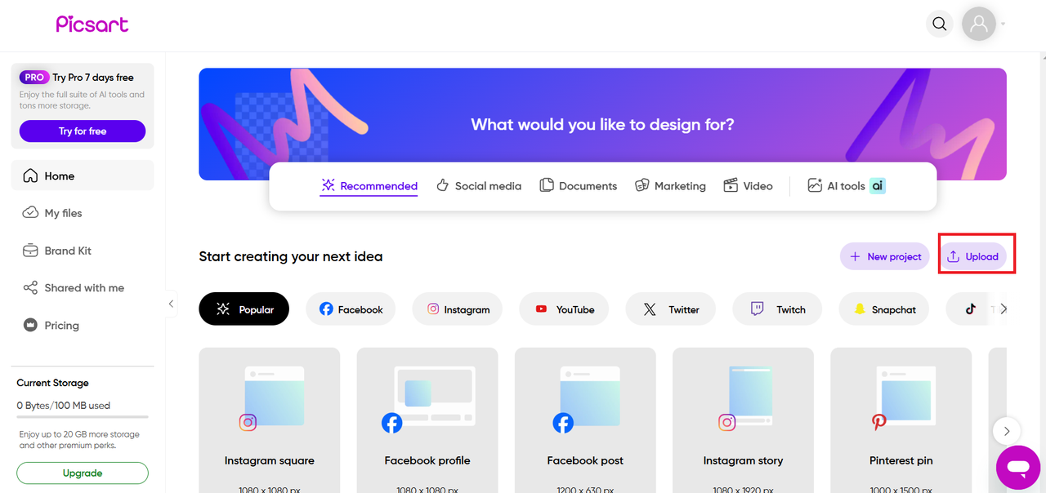
Task: Click the Video clapperboard icon
Action: click(731, 185)
